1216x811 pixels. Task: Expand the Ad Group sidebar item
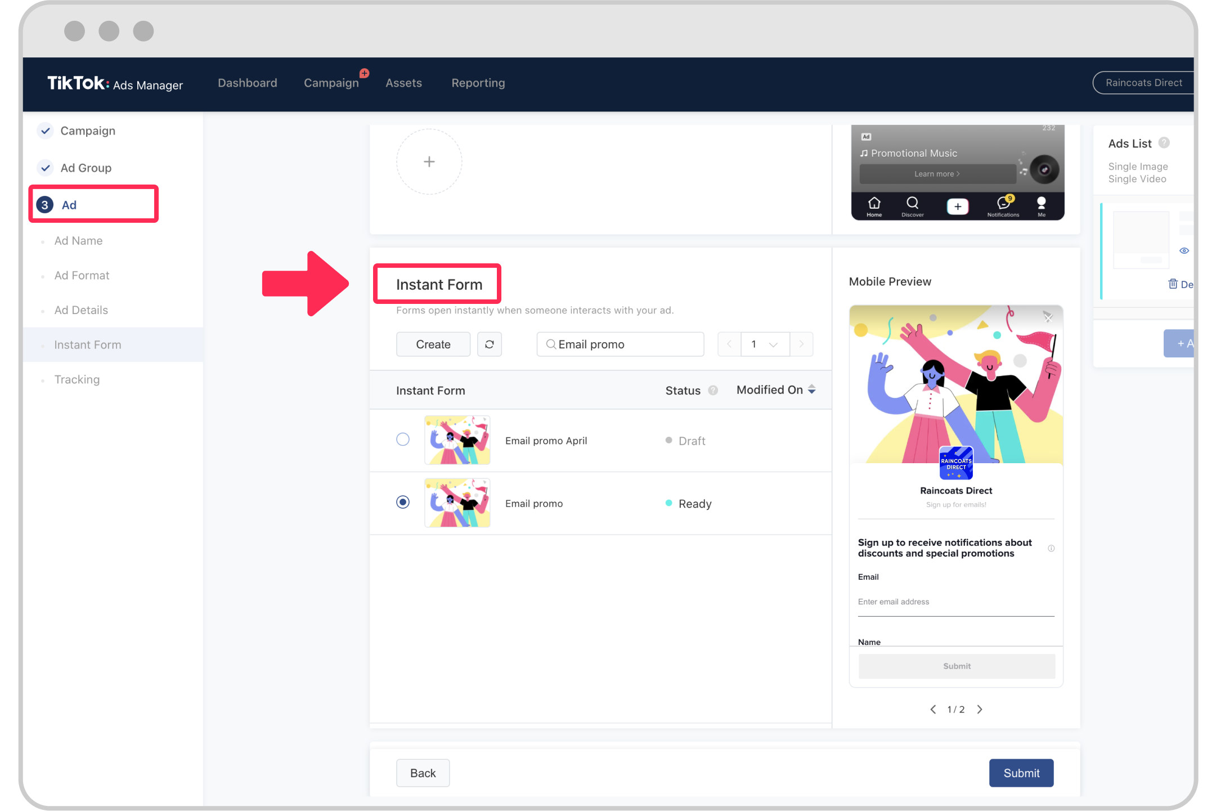pos(85,168)
